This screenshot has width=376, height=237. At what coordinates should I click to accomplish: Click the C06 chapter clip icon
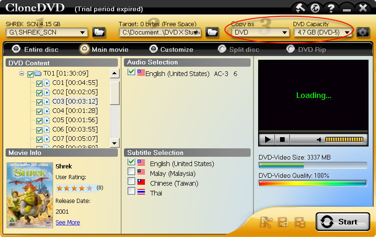tap(47, 129)
